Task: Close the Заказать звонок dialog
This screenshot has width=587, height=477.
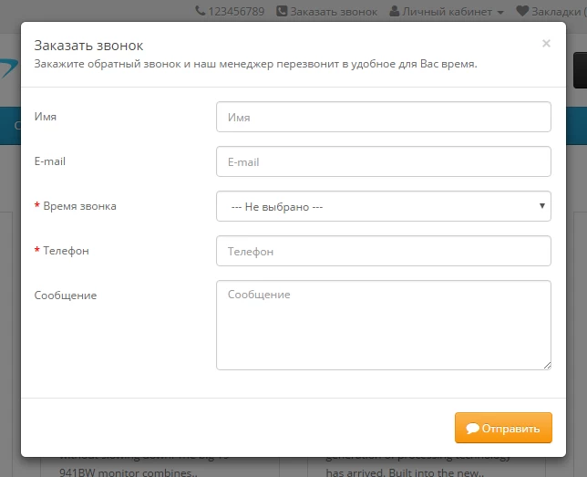Action: (x=546, y=44)
